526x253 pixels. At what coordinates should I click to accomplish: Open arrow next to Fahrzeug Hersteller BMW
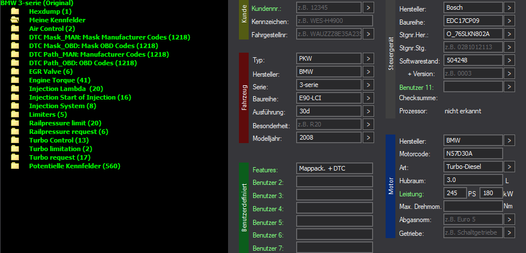click(368, 72)
